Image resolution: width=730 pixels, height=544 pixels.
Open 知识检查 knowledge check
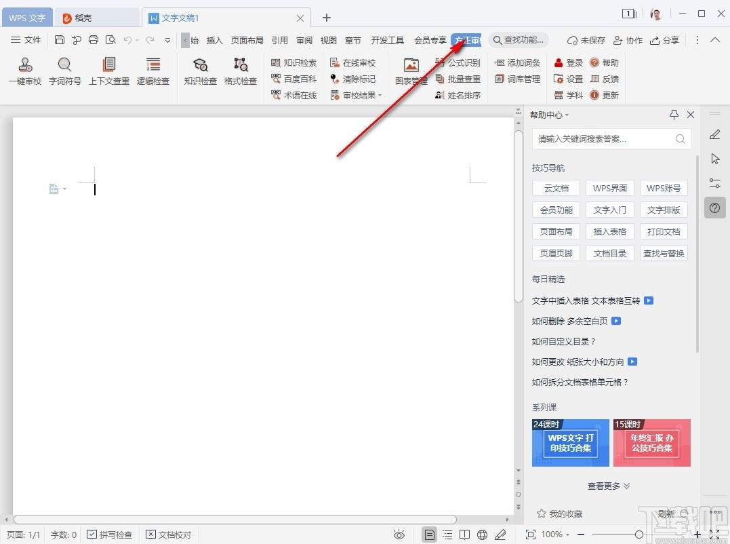point(200,71)
